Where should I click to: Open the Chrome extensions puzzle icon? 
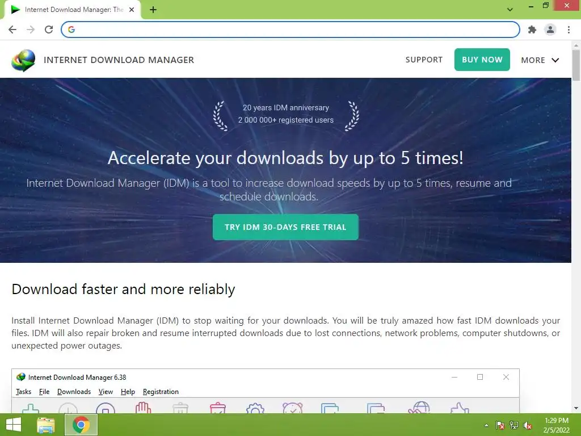tap(532, 30)
